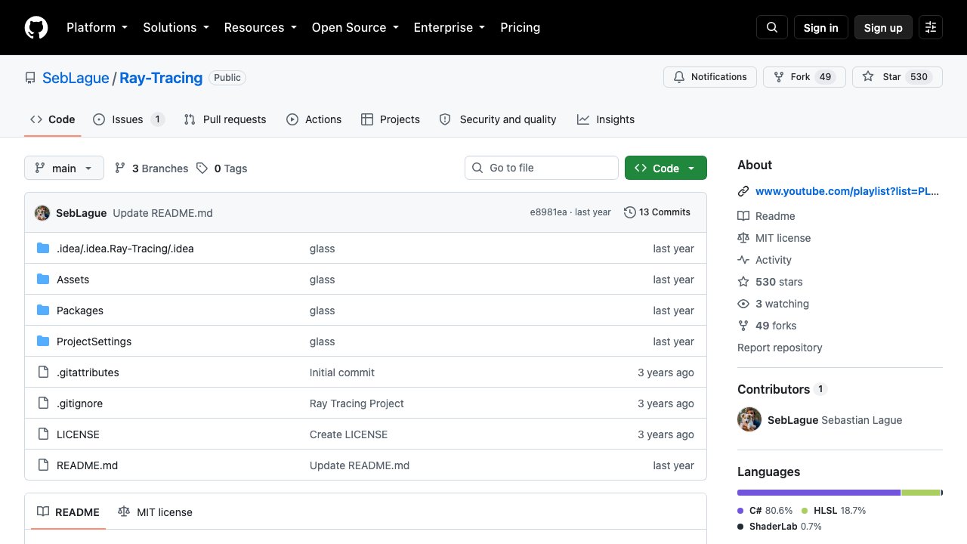
Task: Click the Sign in button
Action: tap(821, 27)
